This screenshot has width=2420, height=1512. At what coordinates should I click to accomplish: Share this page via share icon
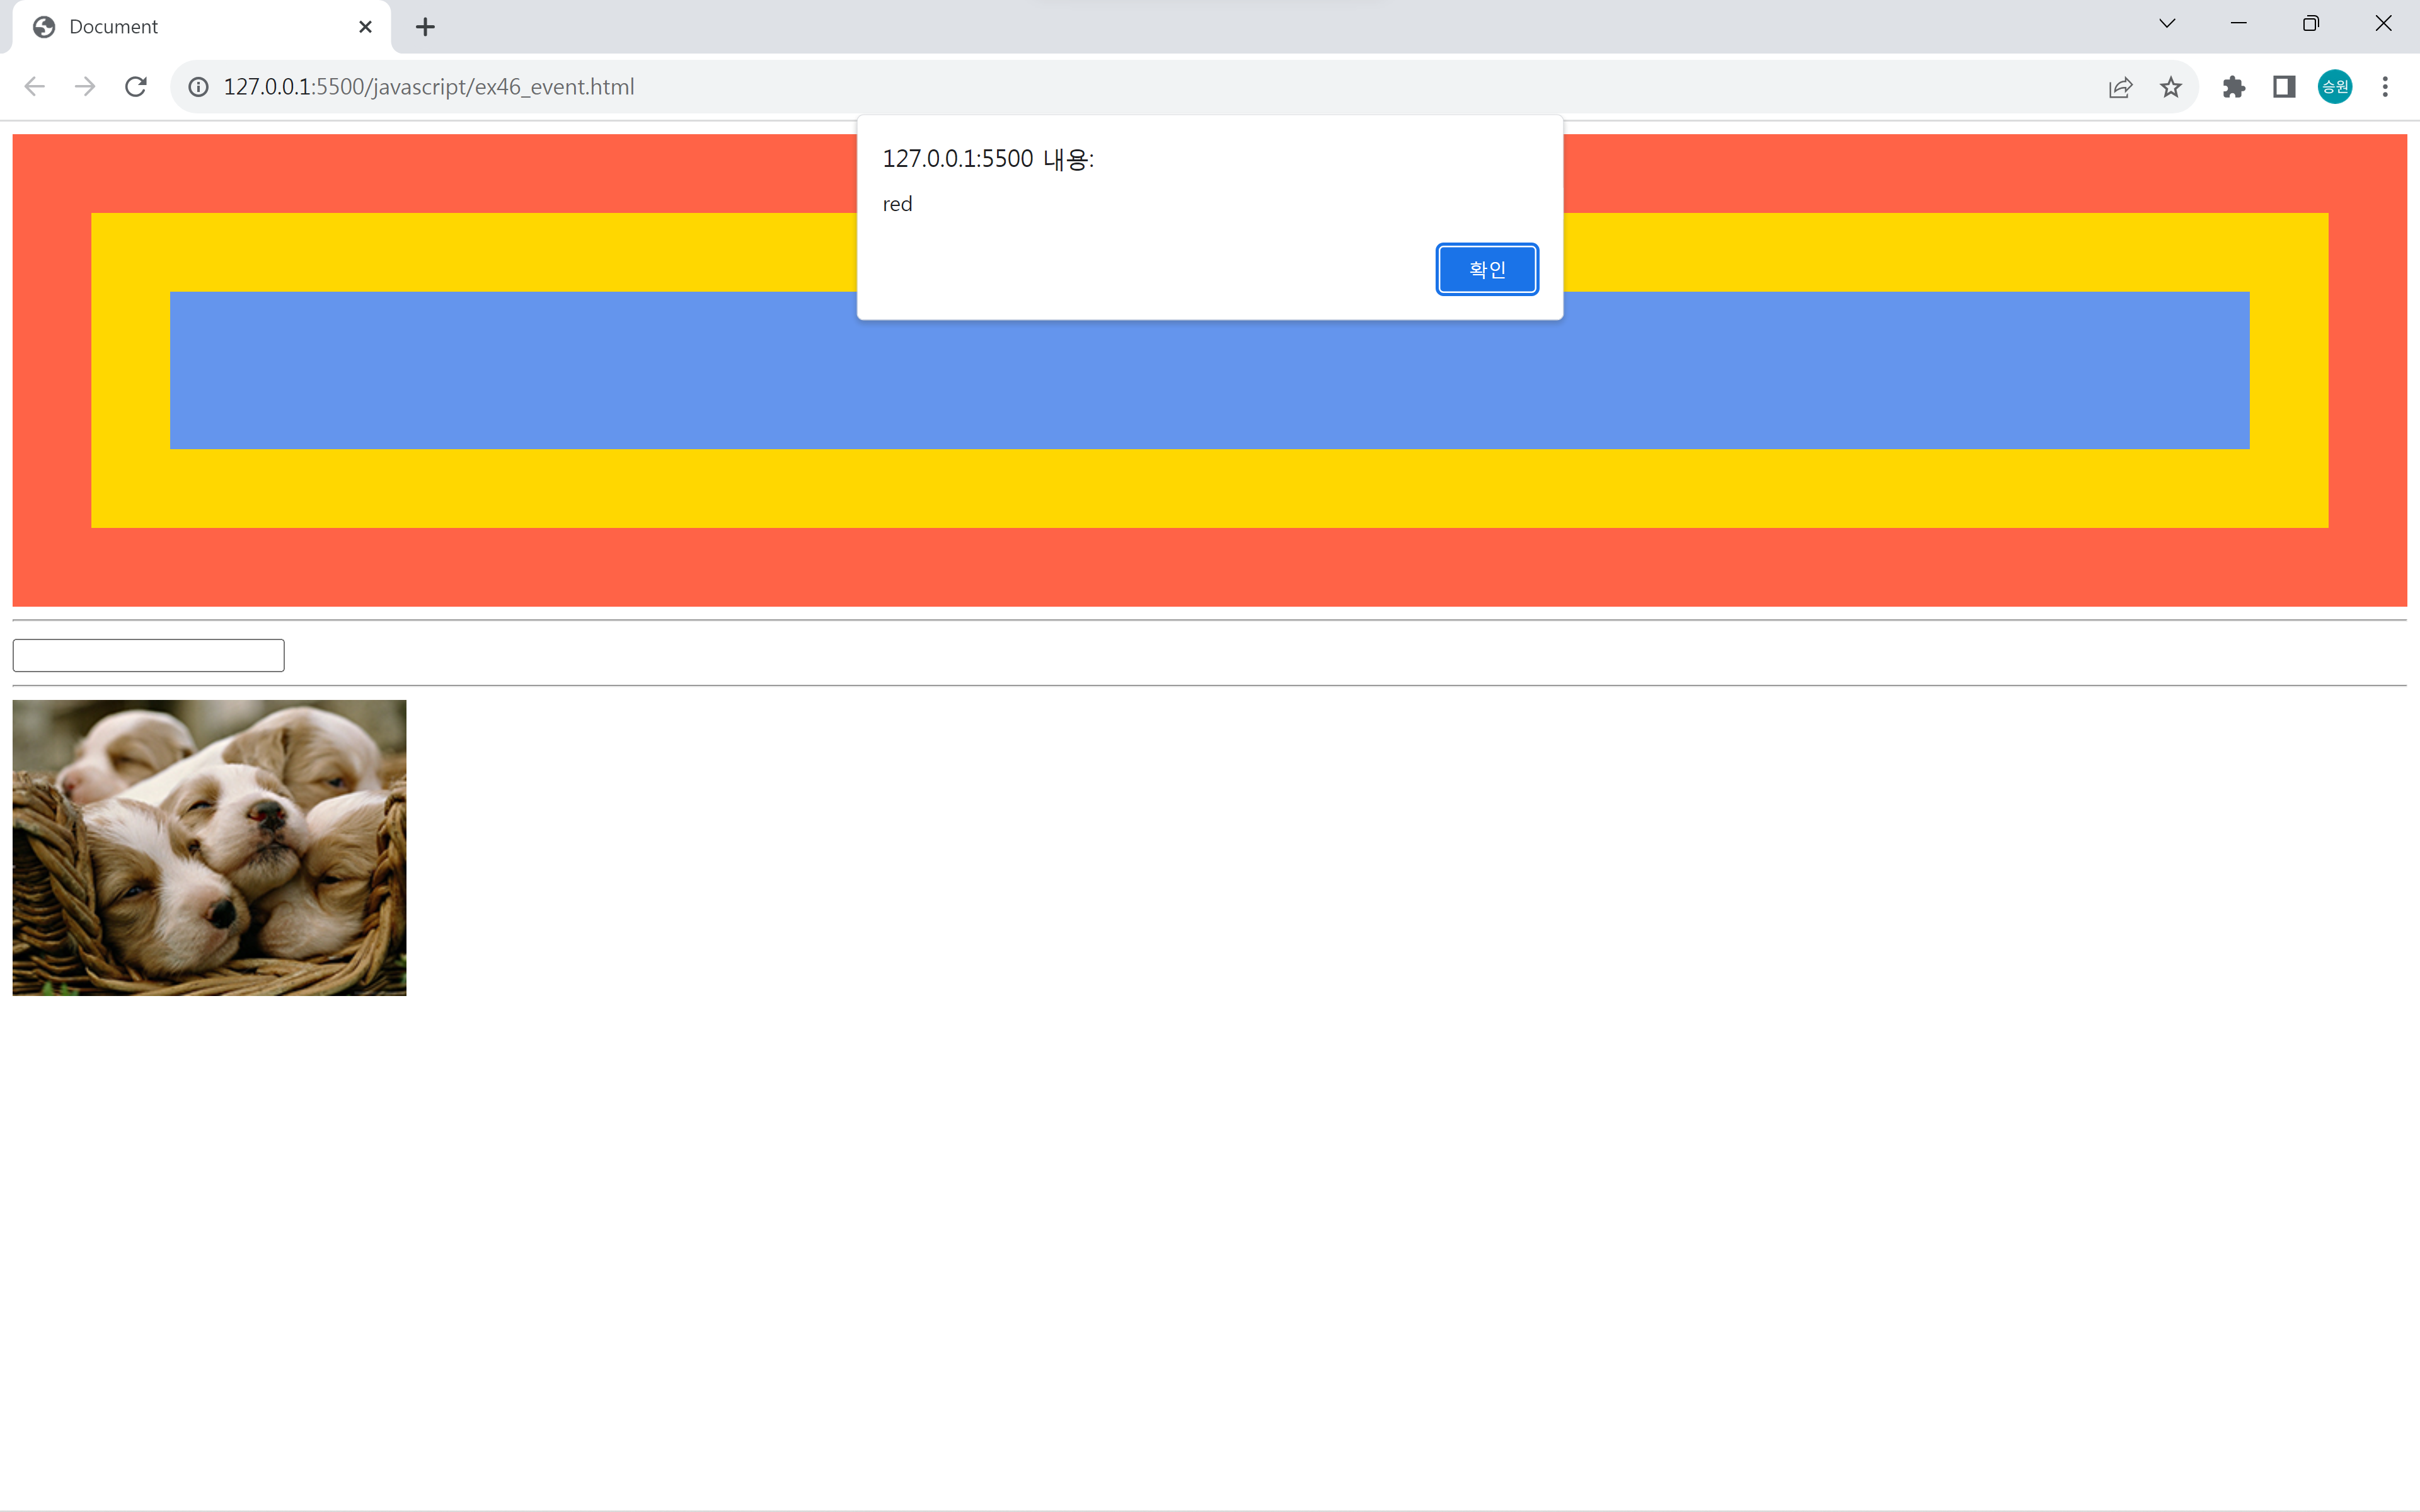[x=2120, y=87]
